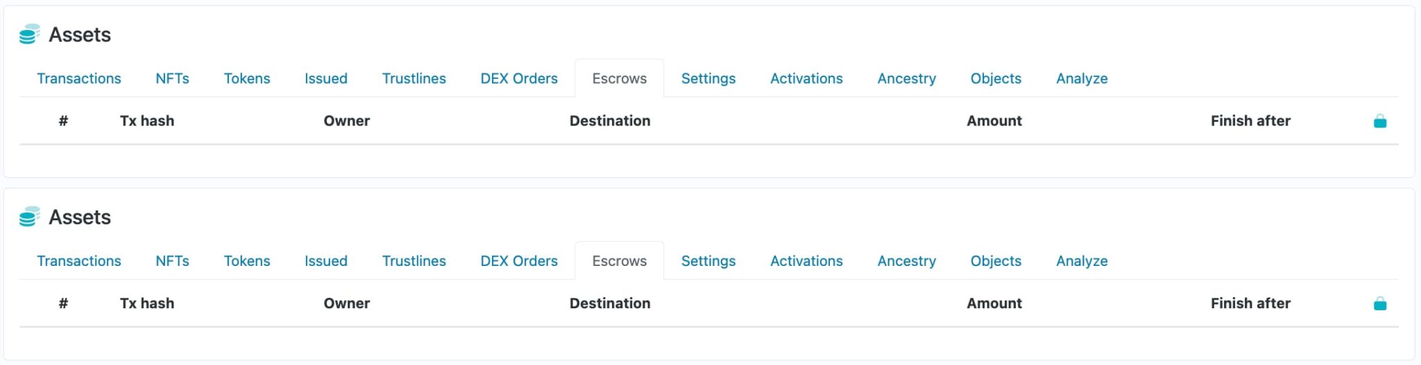This screenshot has height=365, width=1421.
Task: Select the Escrows tab in the second Assets panel
Action: pos(619,261)
